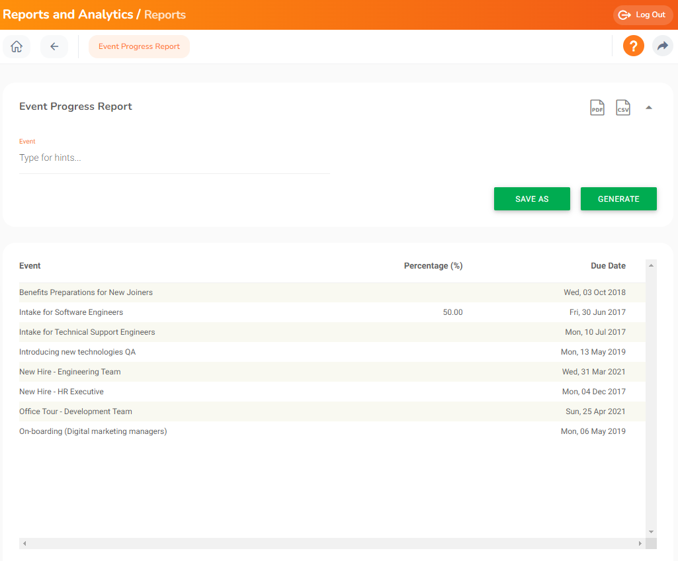Export the report as PDF
This screenshot has height=561, width=678.
597,107
